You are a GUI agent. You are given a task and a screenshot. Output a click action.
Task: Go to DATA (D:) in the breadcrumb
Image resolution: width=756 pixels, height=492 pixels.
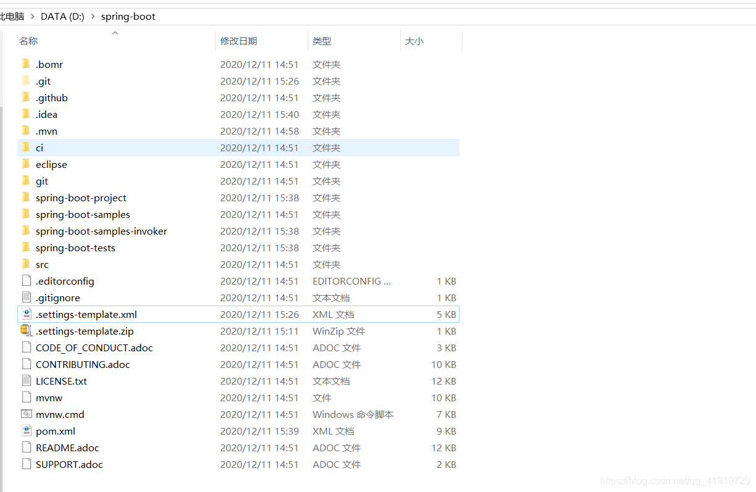coord(62,17)
